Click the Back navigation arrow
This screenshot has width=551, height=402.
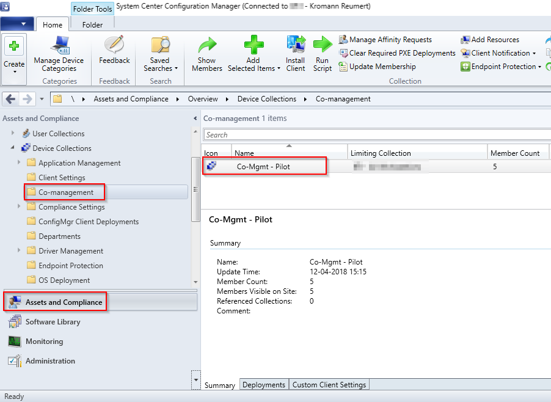coord(10,99)
